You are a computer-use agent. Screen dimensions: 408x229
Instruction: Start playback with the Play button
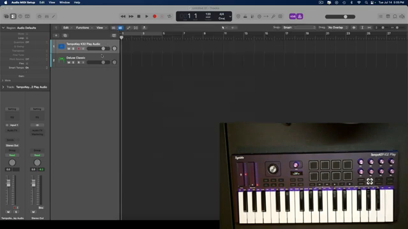pyautogui.click(x=147, y=17)
